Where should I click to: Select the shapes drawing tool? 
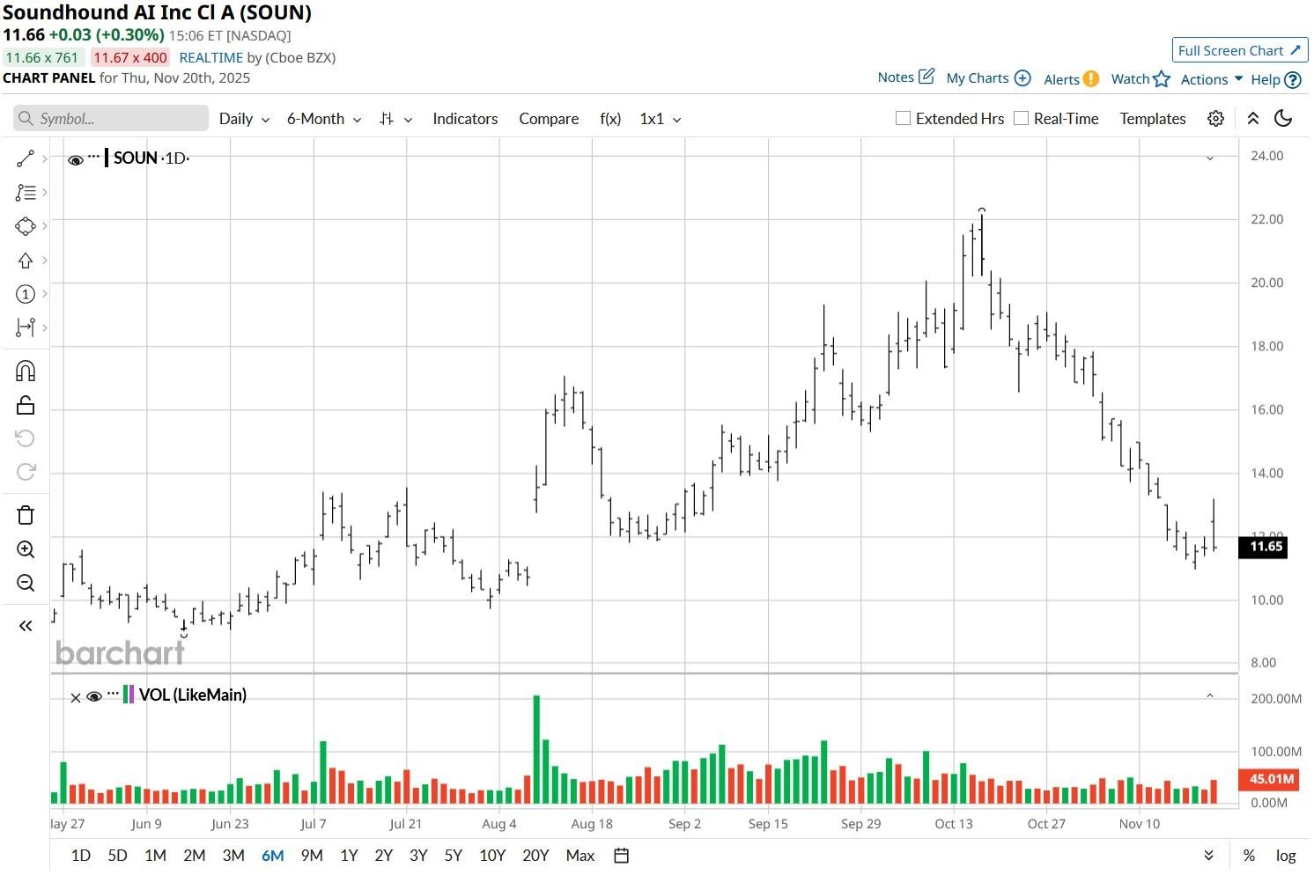[x=25, y=226]
